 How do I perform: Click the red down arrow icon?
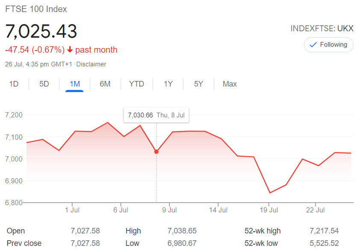70,50
